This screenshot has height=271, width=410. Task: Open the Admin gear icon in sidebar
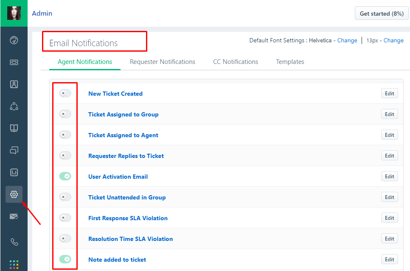[x=14, y=194]
